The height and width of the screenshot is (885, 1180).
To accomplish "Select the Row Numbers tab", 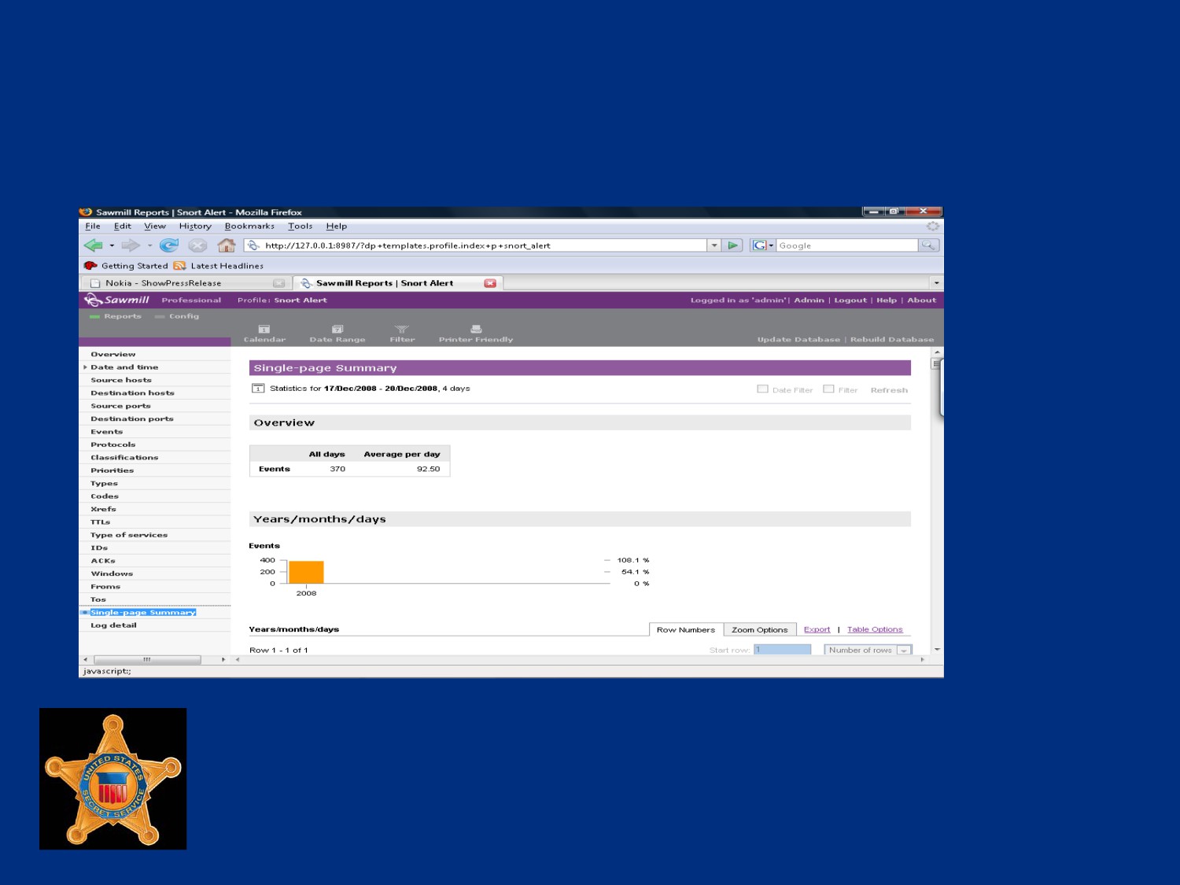I will coord(686,629).
